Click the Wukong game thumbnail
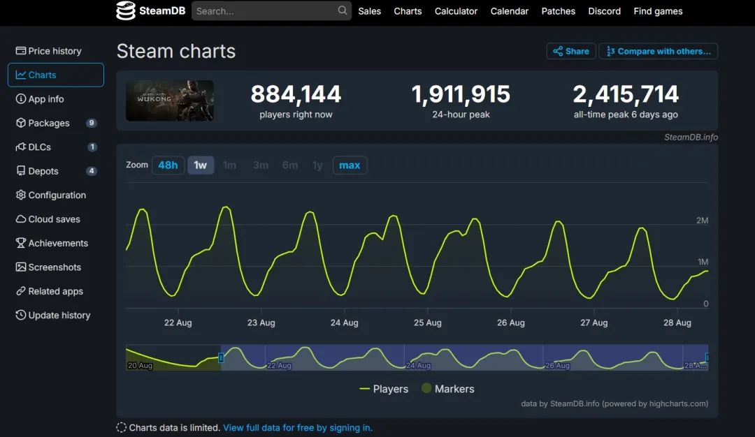Viewport: 755px width, 437px height. (x=169, y=101)
